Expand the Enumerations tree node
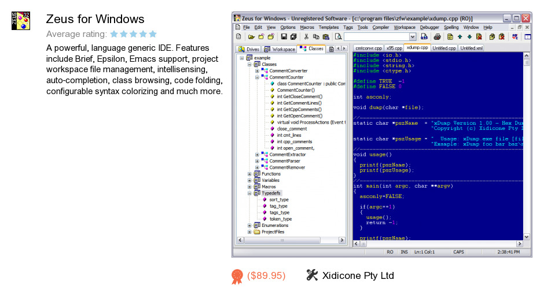544x302 pixels. [249, 225]
